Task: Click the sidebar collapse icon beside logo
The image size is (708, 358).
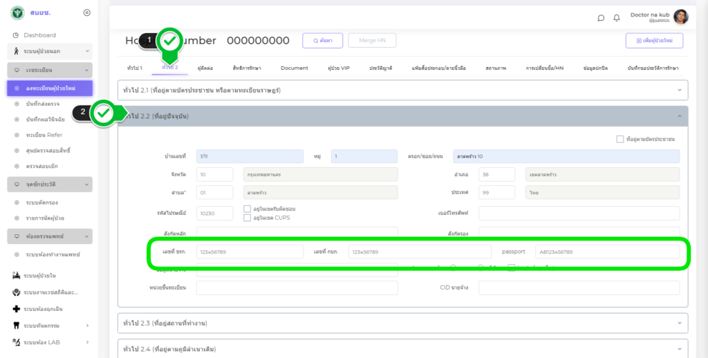Action: 86,12
